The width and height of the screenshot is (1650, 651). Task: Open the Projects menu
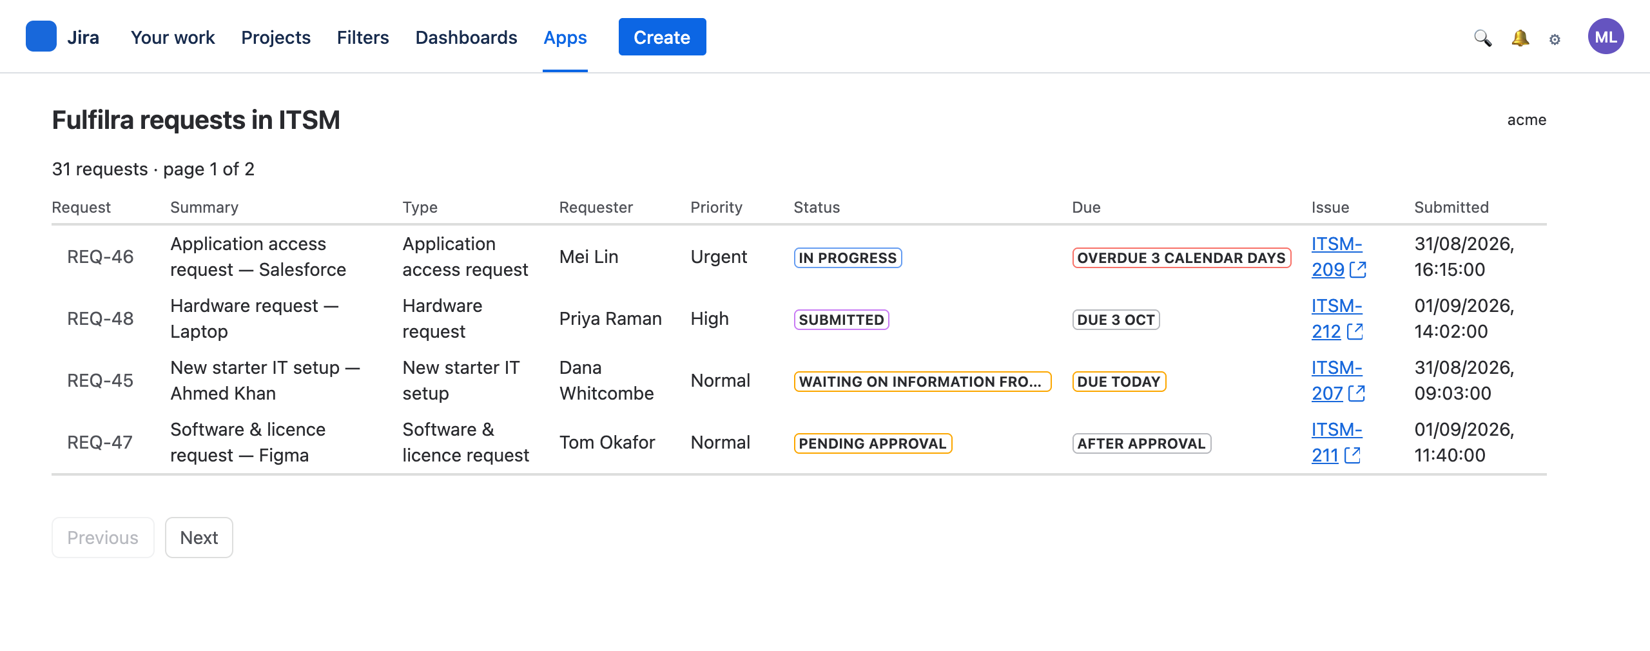pyautogui.click(x=276, y=37)
